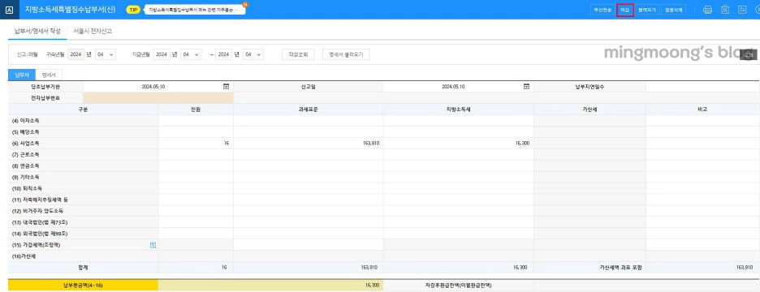Open the TIP help message bubble

coord(195,11)
